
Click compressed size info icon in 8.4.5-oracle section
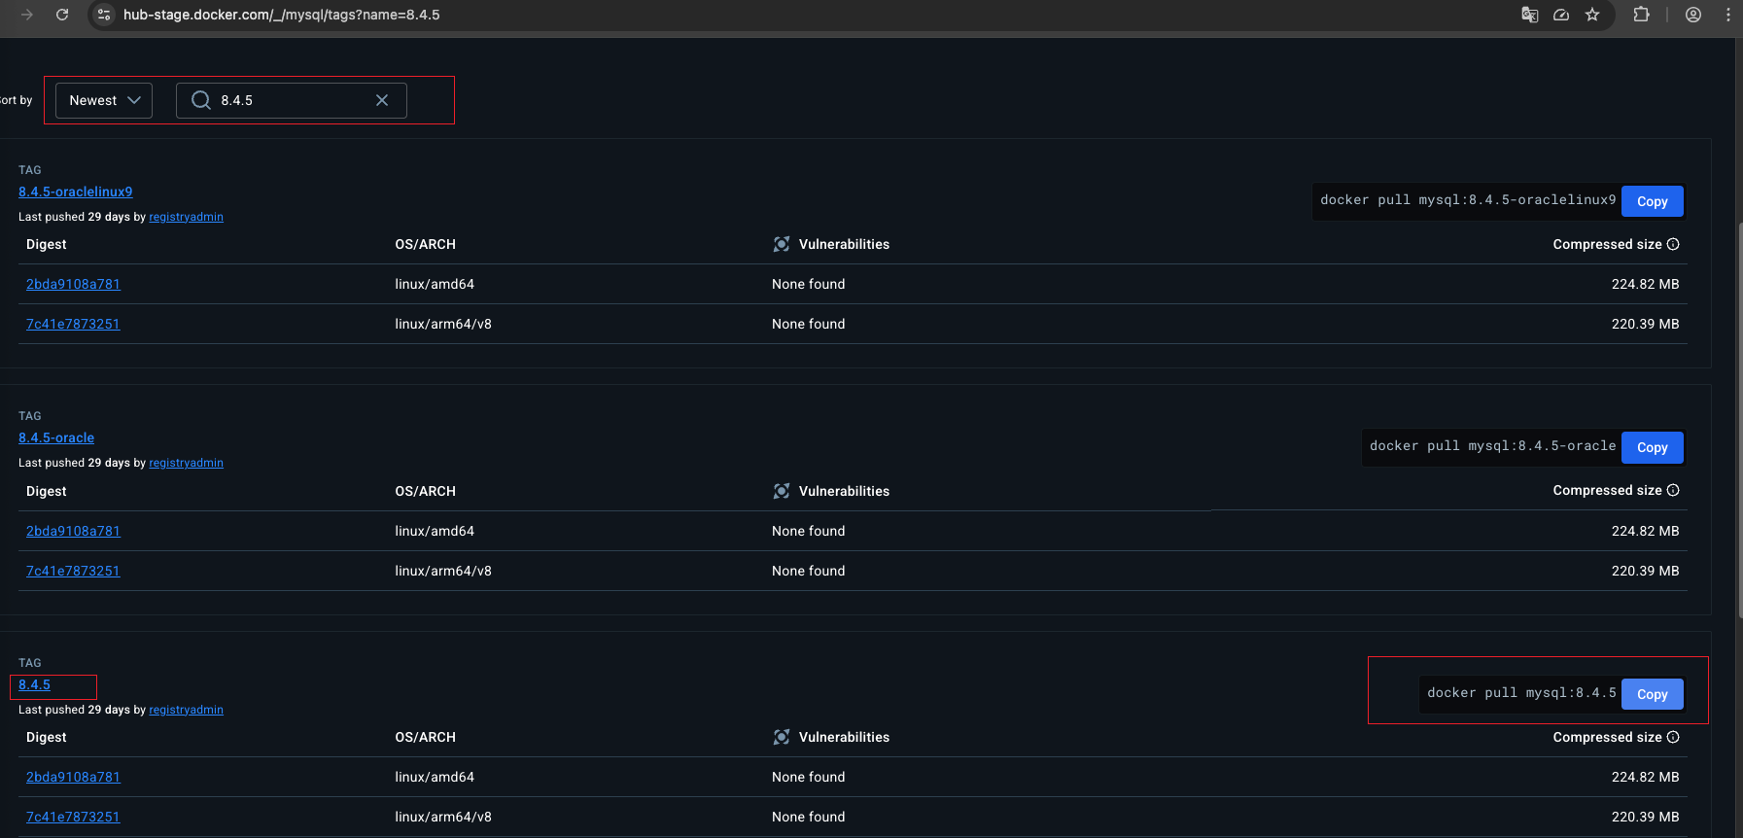[1673, 490]
